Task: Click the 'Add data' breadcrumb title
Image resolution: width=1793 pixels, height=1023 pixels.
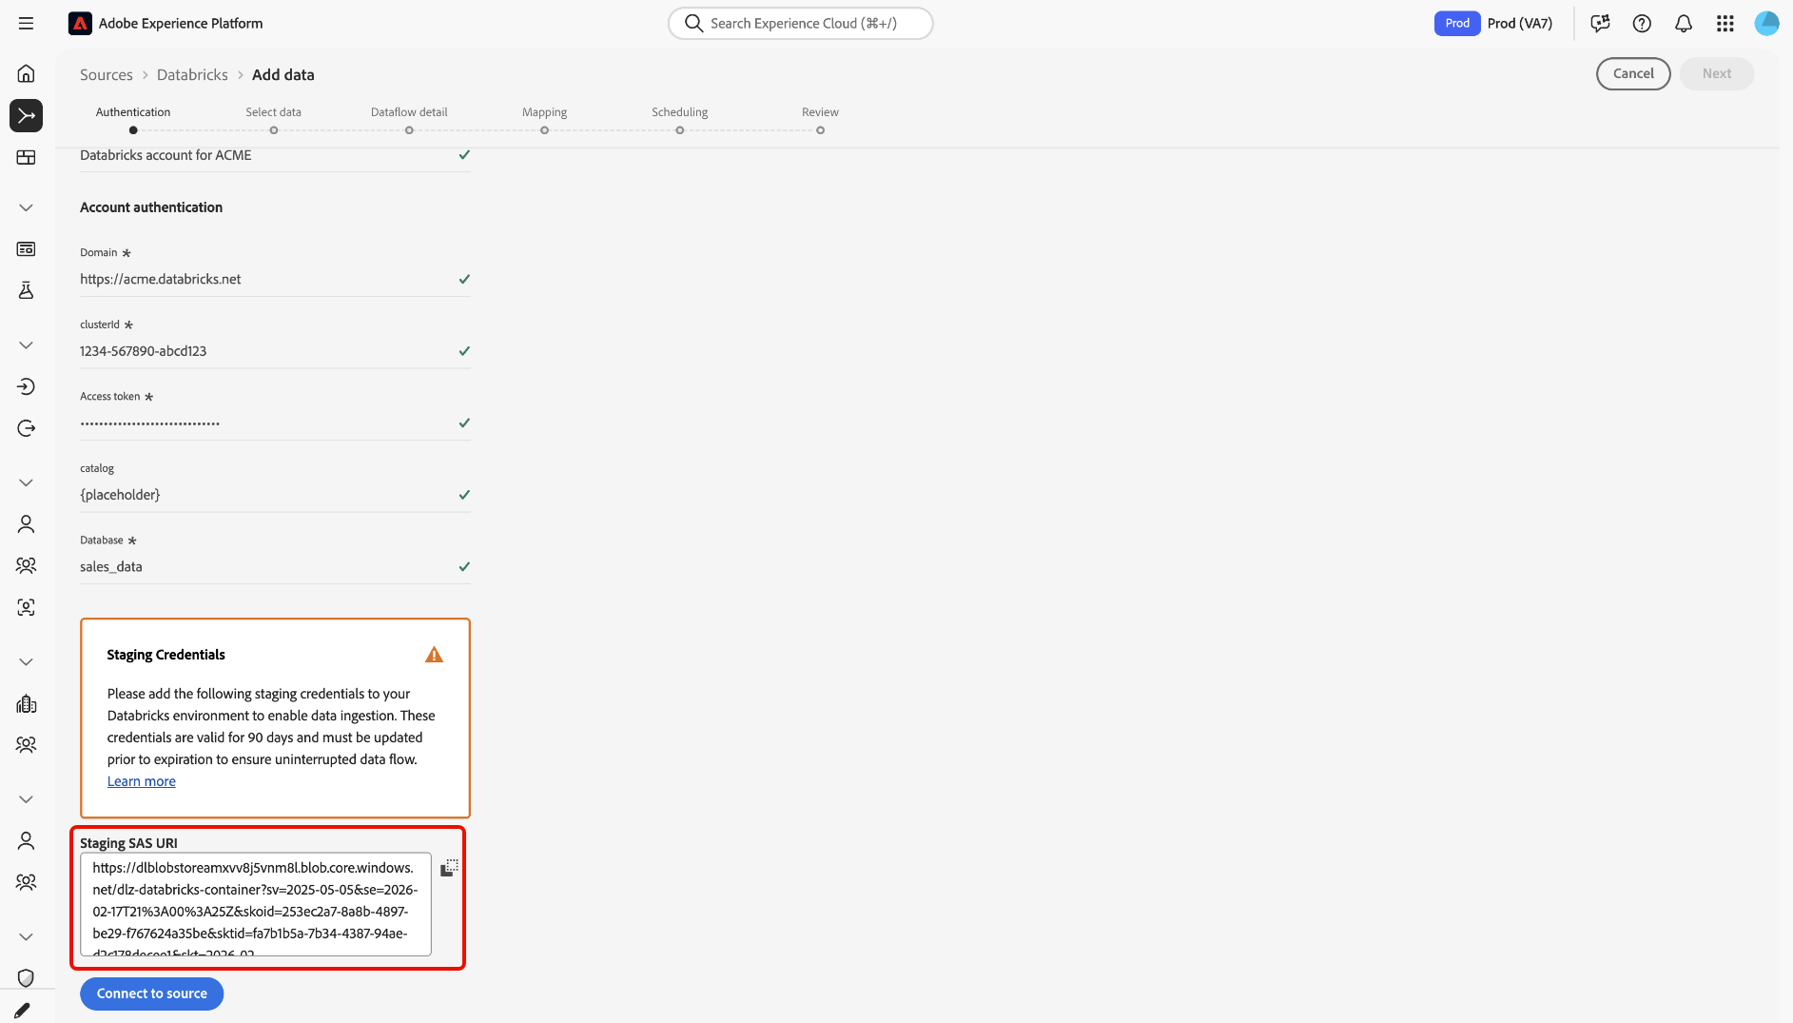Action: coord(283,74)
